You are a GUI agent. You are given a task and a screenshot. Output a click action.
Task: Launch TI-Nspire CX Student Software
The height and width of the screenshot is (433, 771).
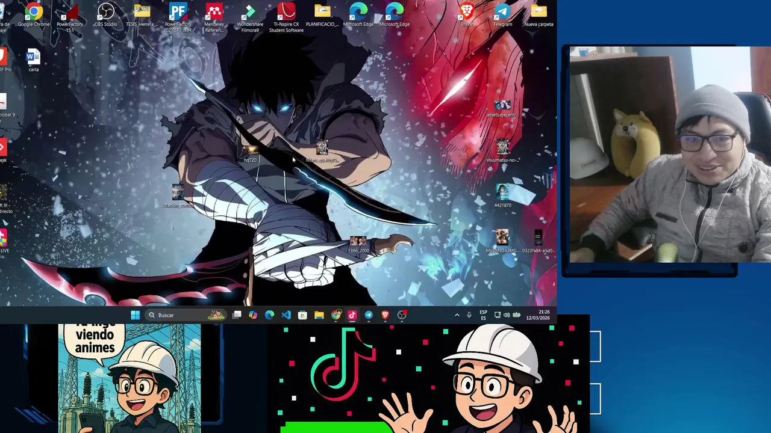(286, 17)
